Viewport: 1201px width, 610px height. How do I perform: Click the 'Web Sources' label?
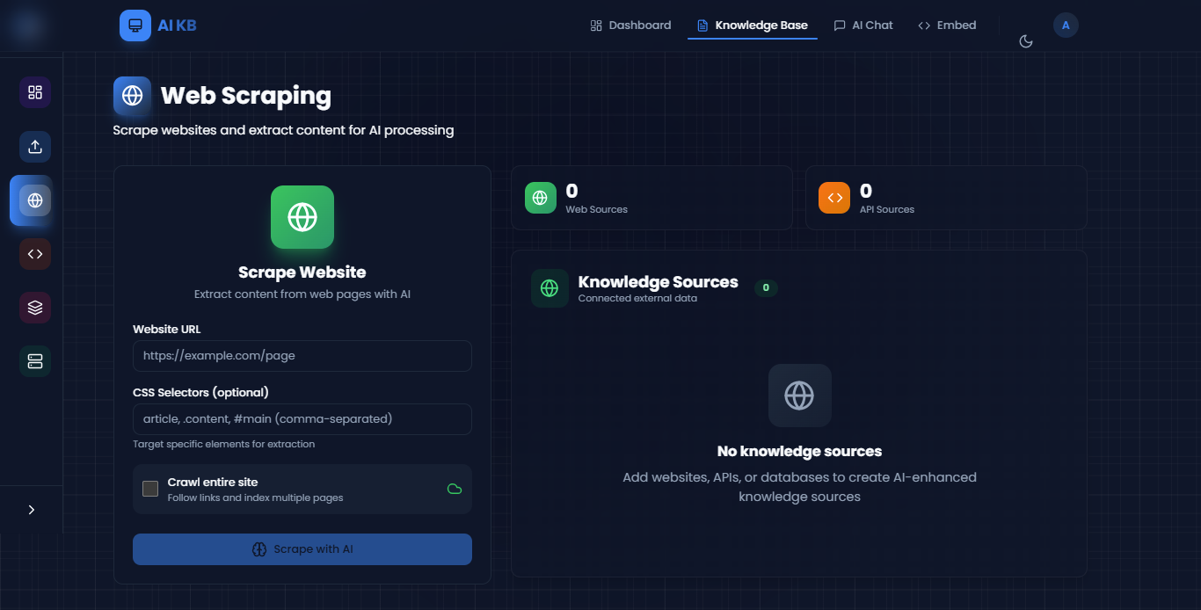coord(596,209)
